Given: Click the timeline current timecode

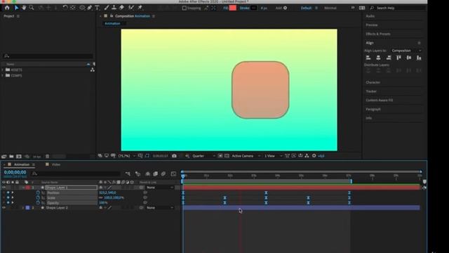Looking at the screenshot, I should tap(15, 172).
